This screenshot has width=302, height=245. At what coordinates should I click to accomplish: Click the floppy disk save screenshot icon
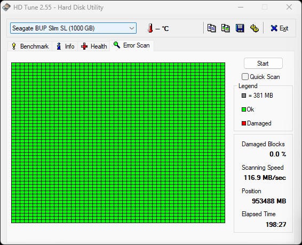[240, 28]
